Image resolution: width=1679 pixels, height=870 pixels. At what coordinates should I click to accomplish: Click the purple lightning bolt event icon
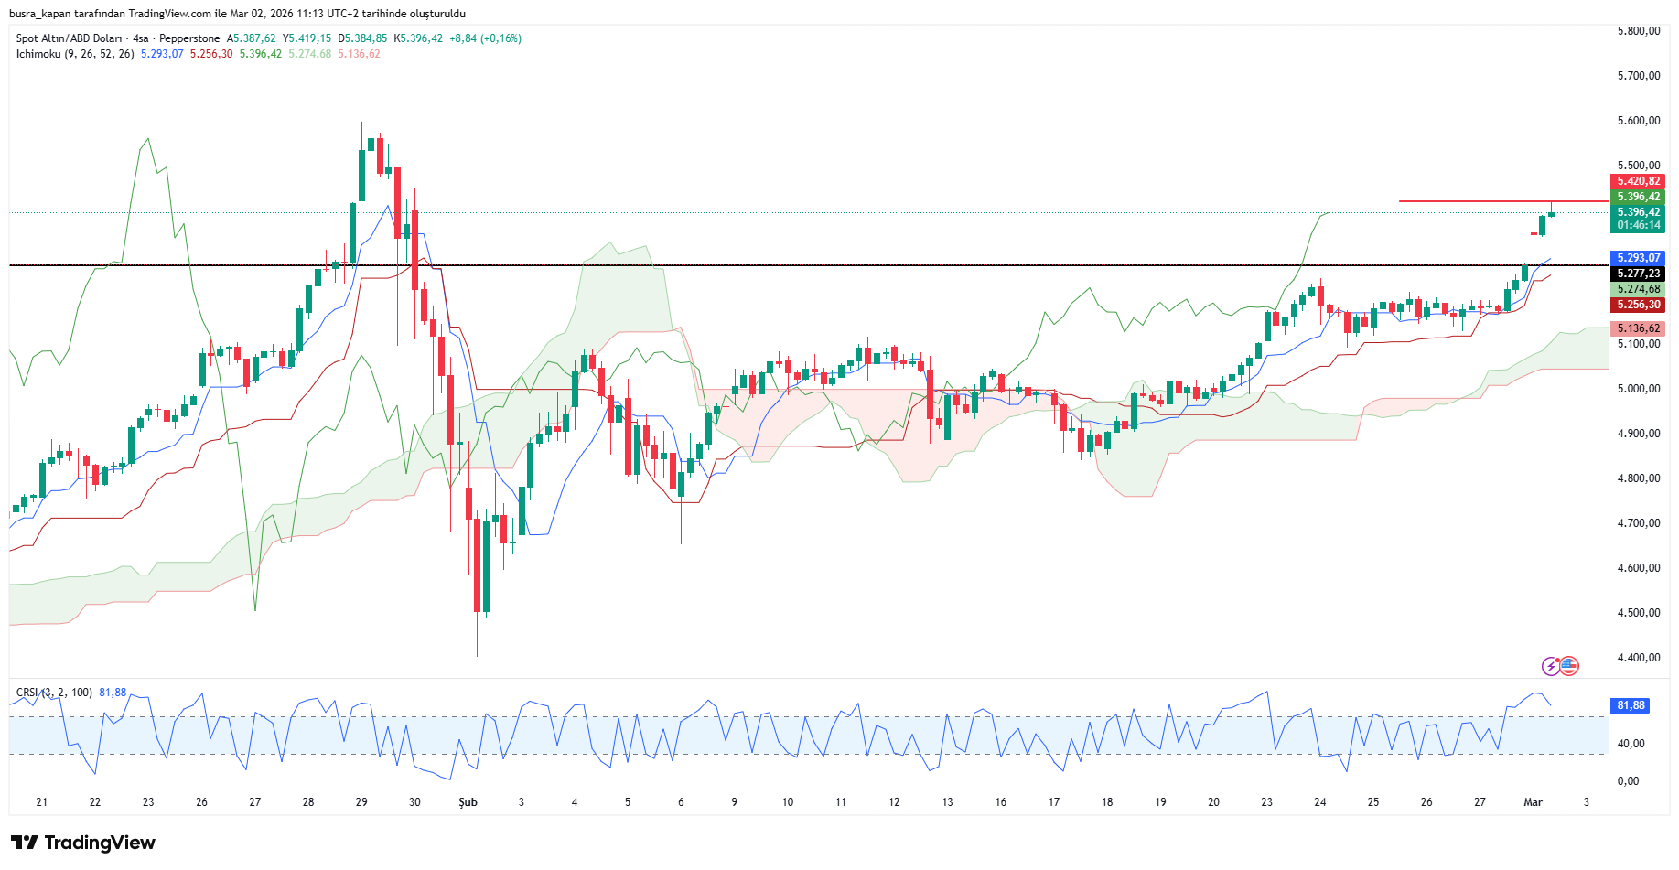(x=1550, y=666)
